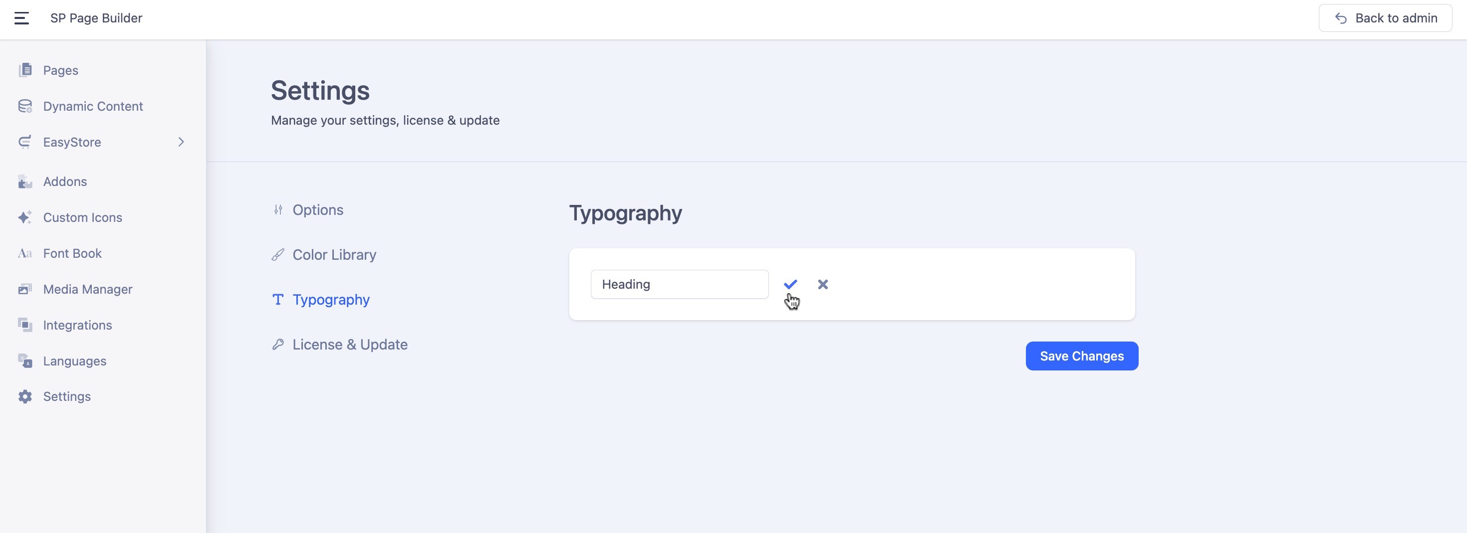Image resolution: width=1467 pixels, height=533 pixels.
Task: Open the Color Library settings tab
Action: pyautogui.click(x=334, y=255)
